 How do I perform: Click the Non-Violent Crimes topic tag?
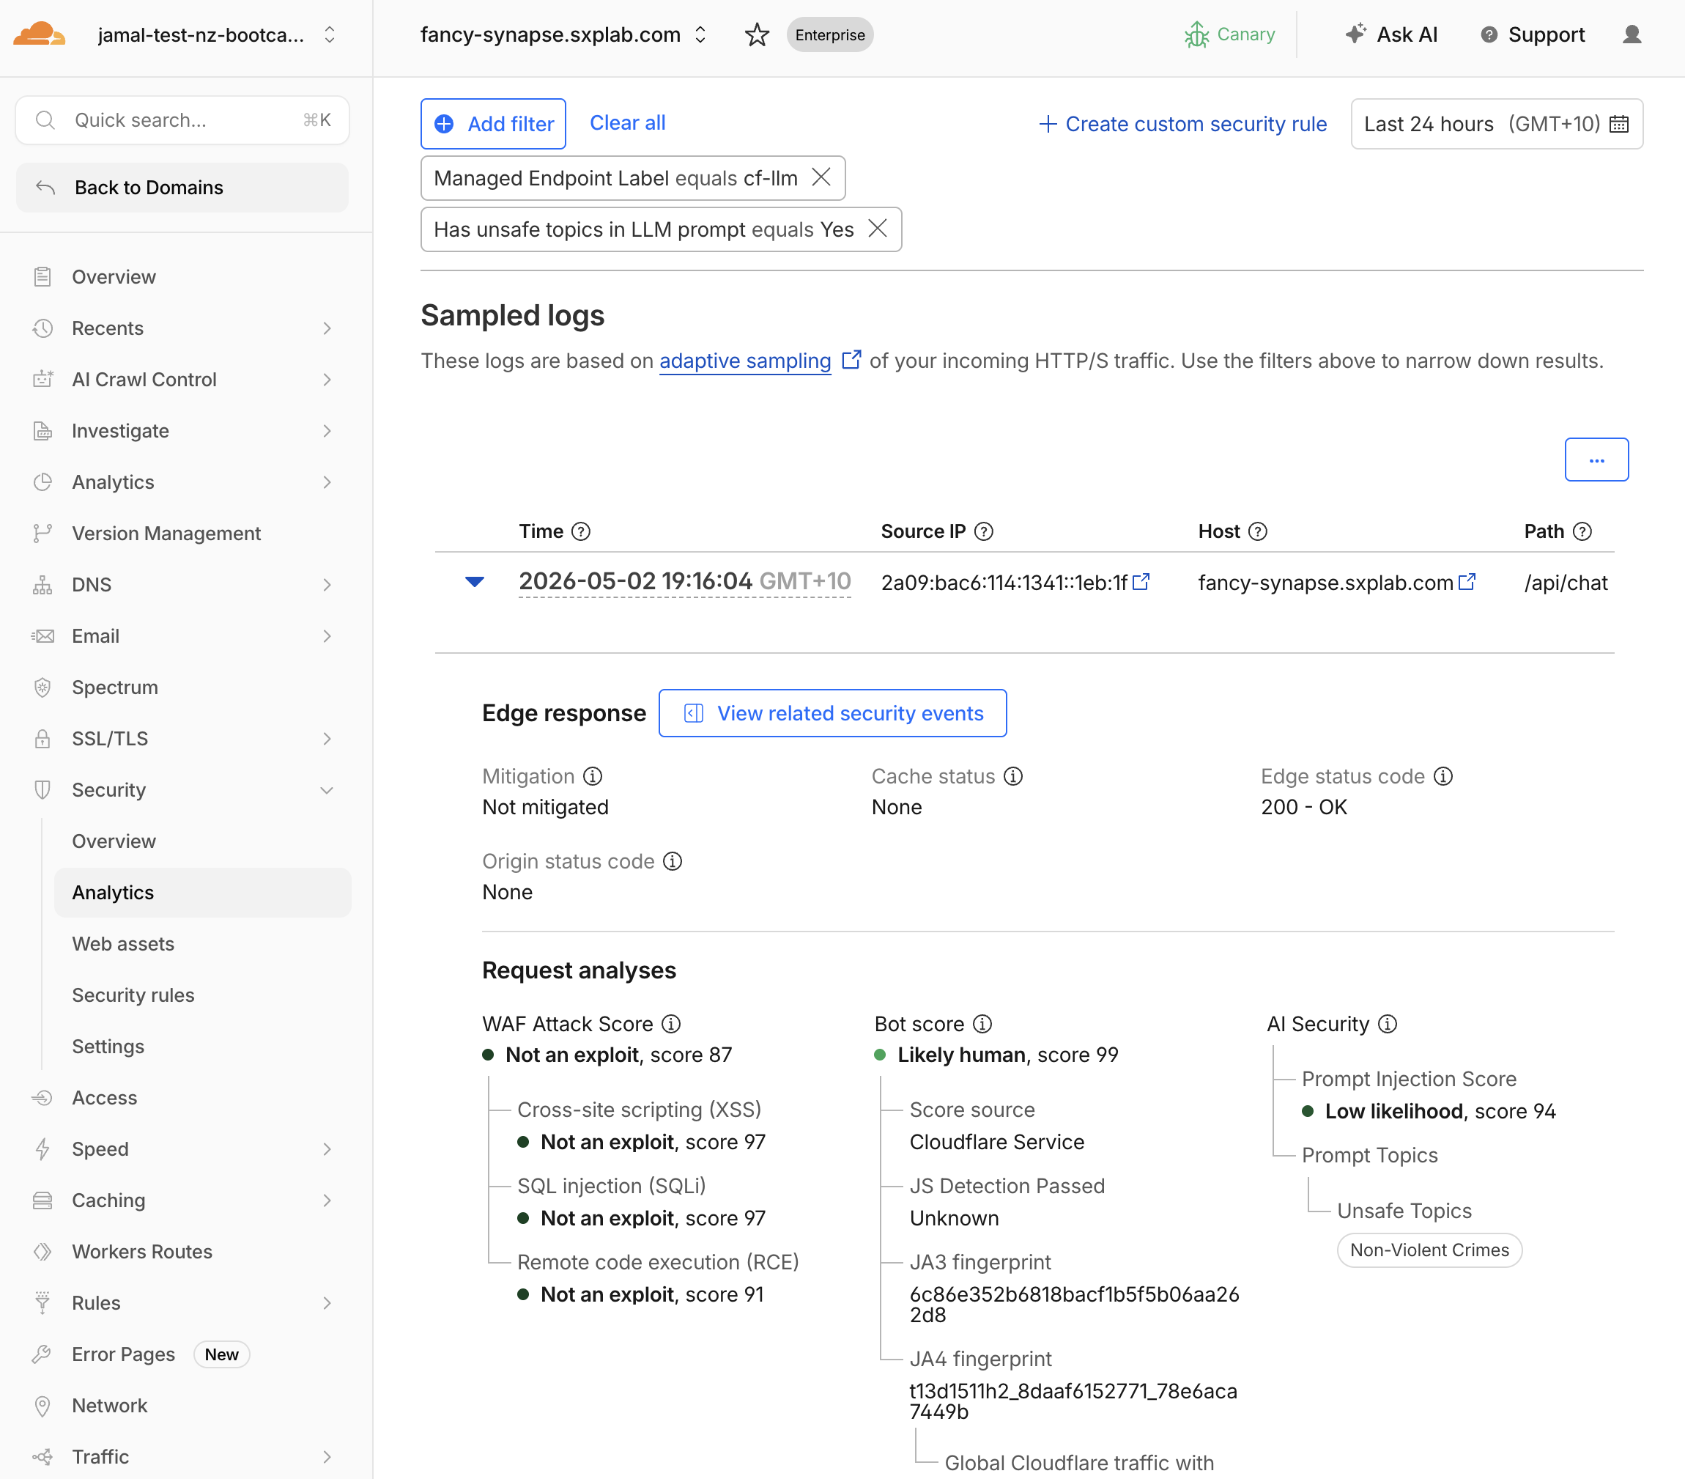1429,1250
